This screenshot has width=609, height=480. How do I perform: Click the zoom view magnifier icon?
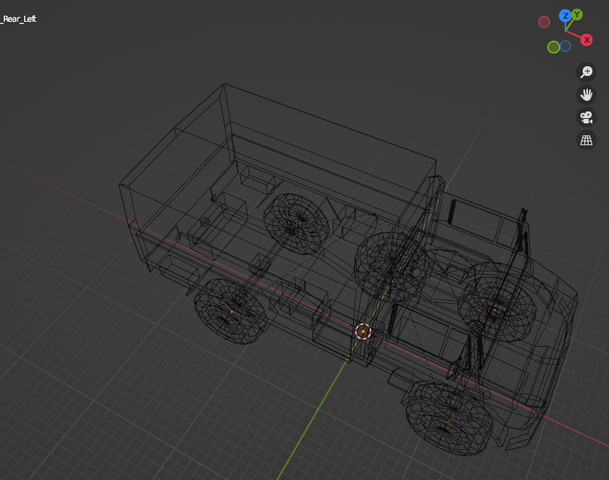586,72
